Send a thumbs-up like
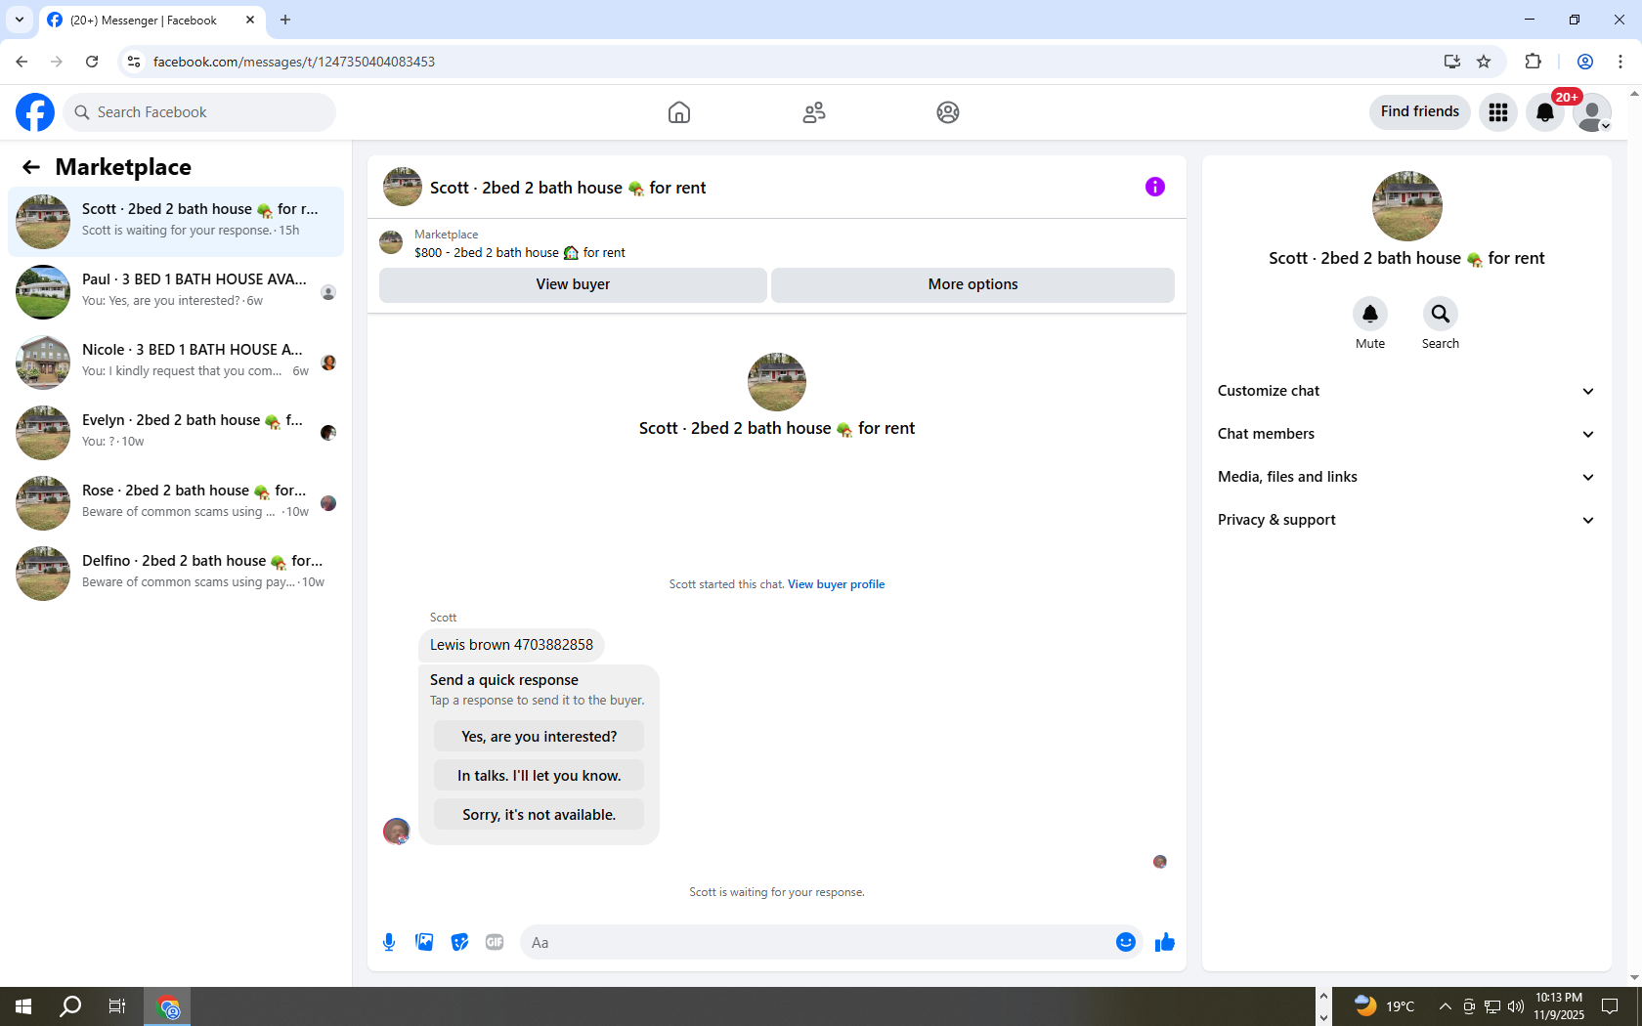 [1164, 942]
